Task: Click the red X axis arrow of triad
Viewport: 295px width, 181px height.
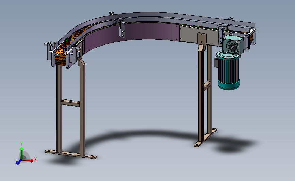Action: pyautogui.click(x=28, y=160)
